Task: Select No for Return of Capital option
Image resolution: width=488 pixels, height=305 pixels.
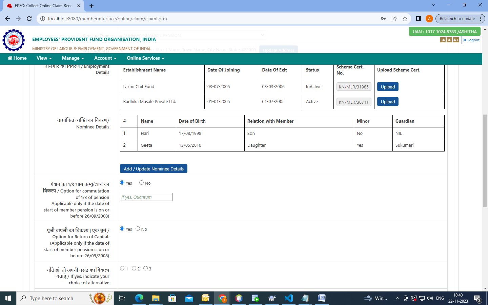Action: [x=138, y=229]
